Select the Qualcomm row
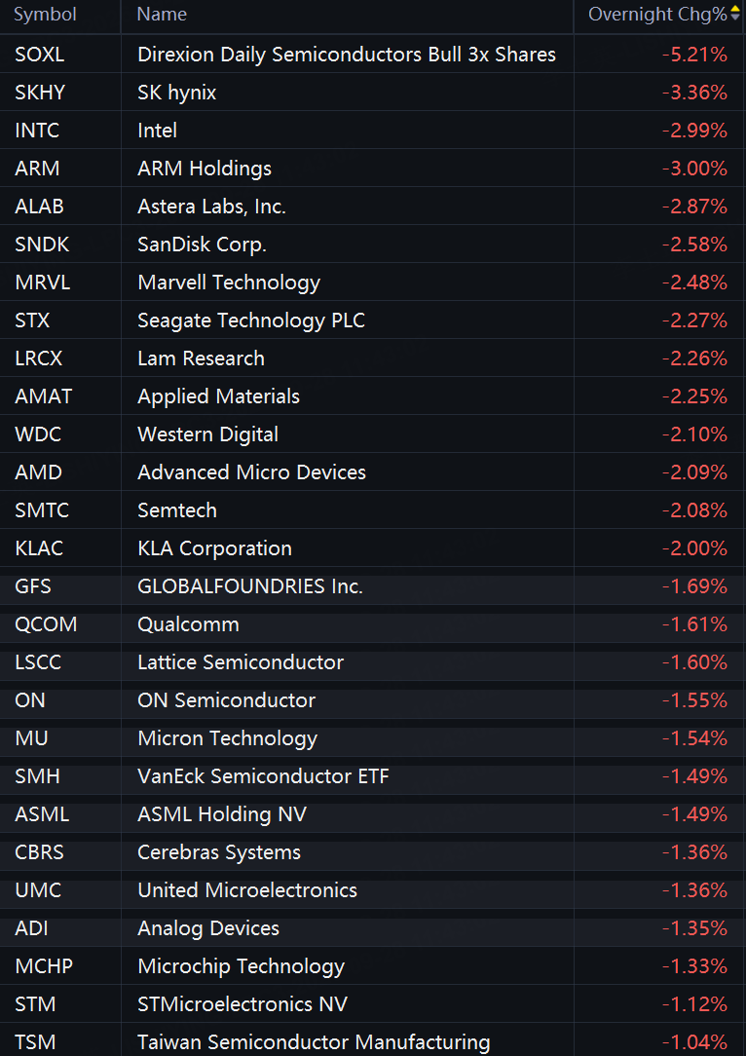 point(373,624)
